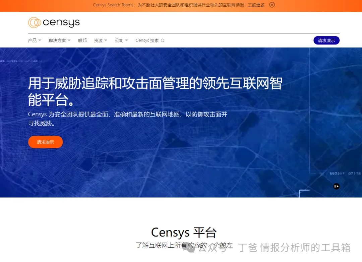Expand the 公司 dropdown menu
Screen dimensions: 362x262
pos(121,40)
